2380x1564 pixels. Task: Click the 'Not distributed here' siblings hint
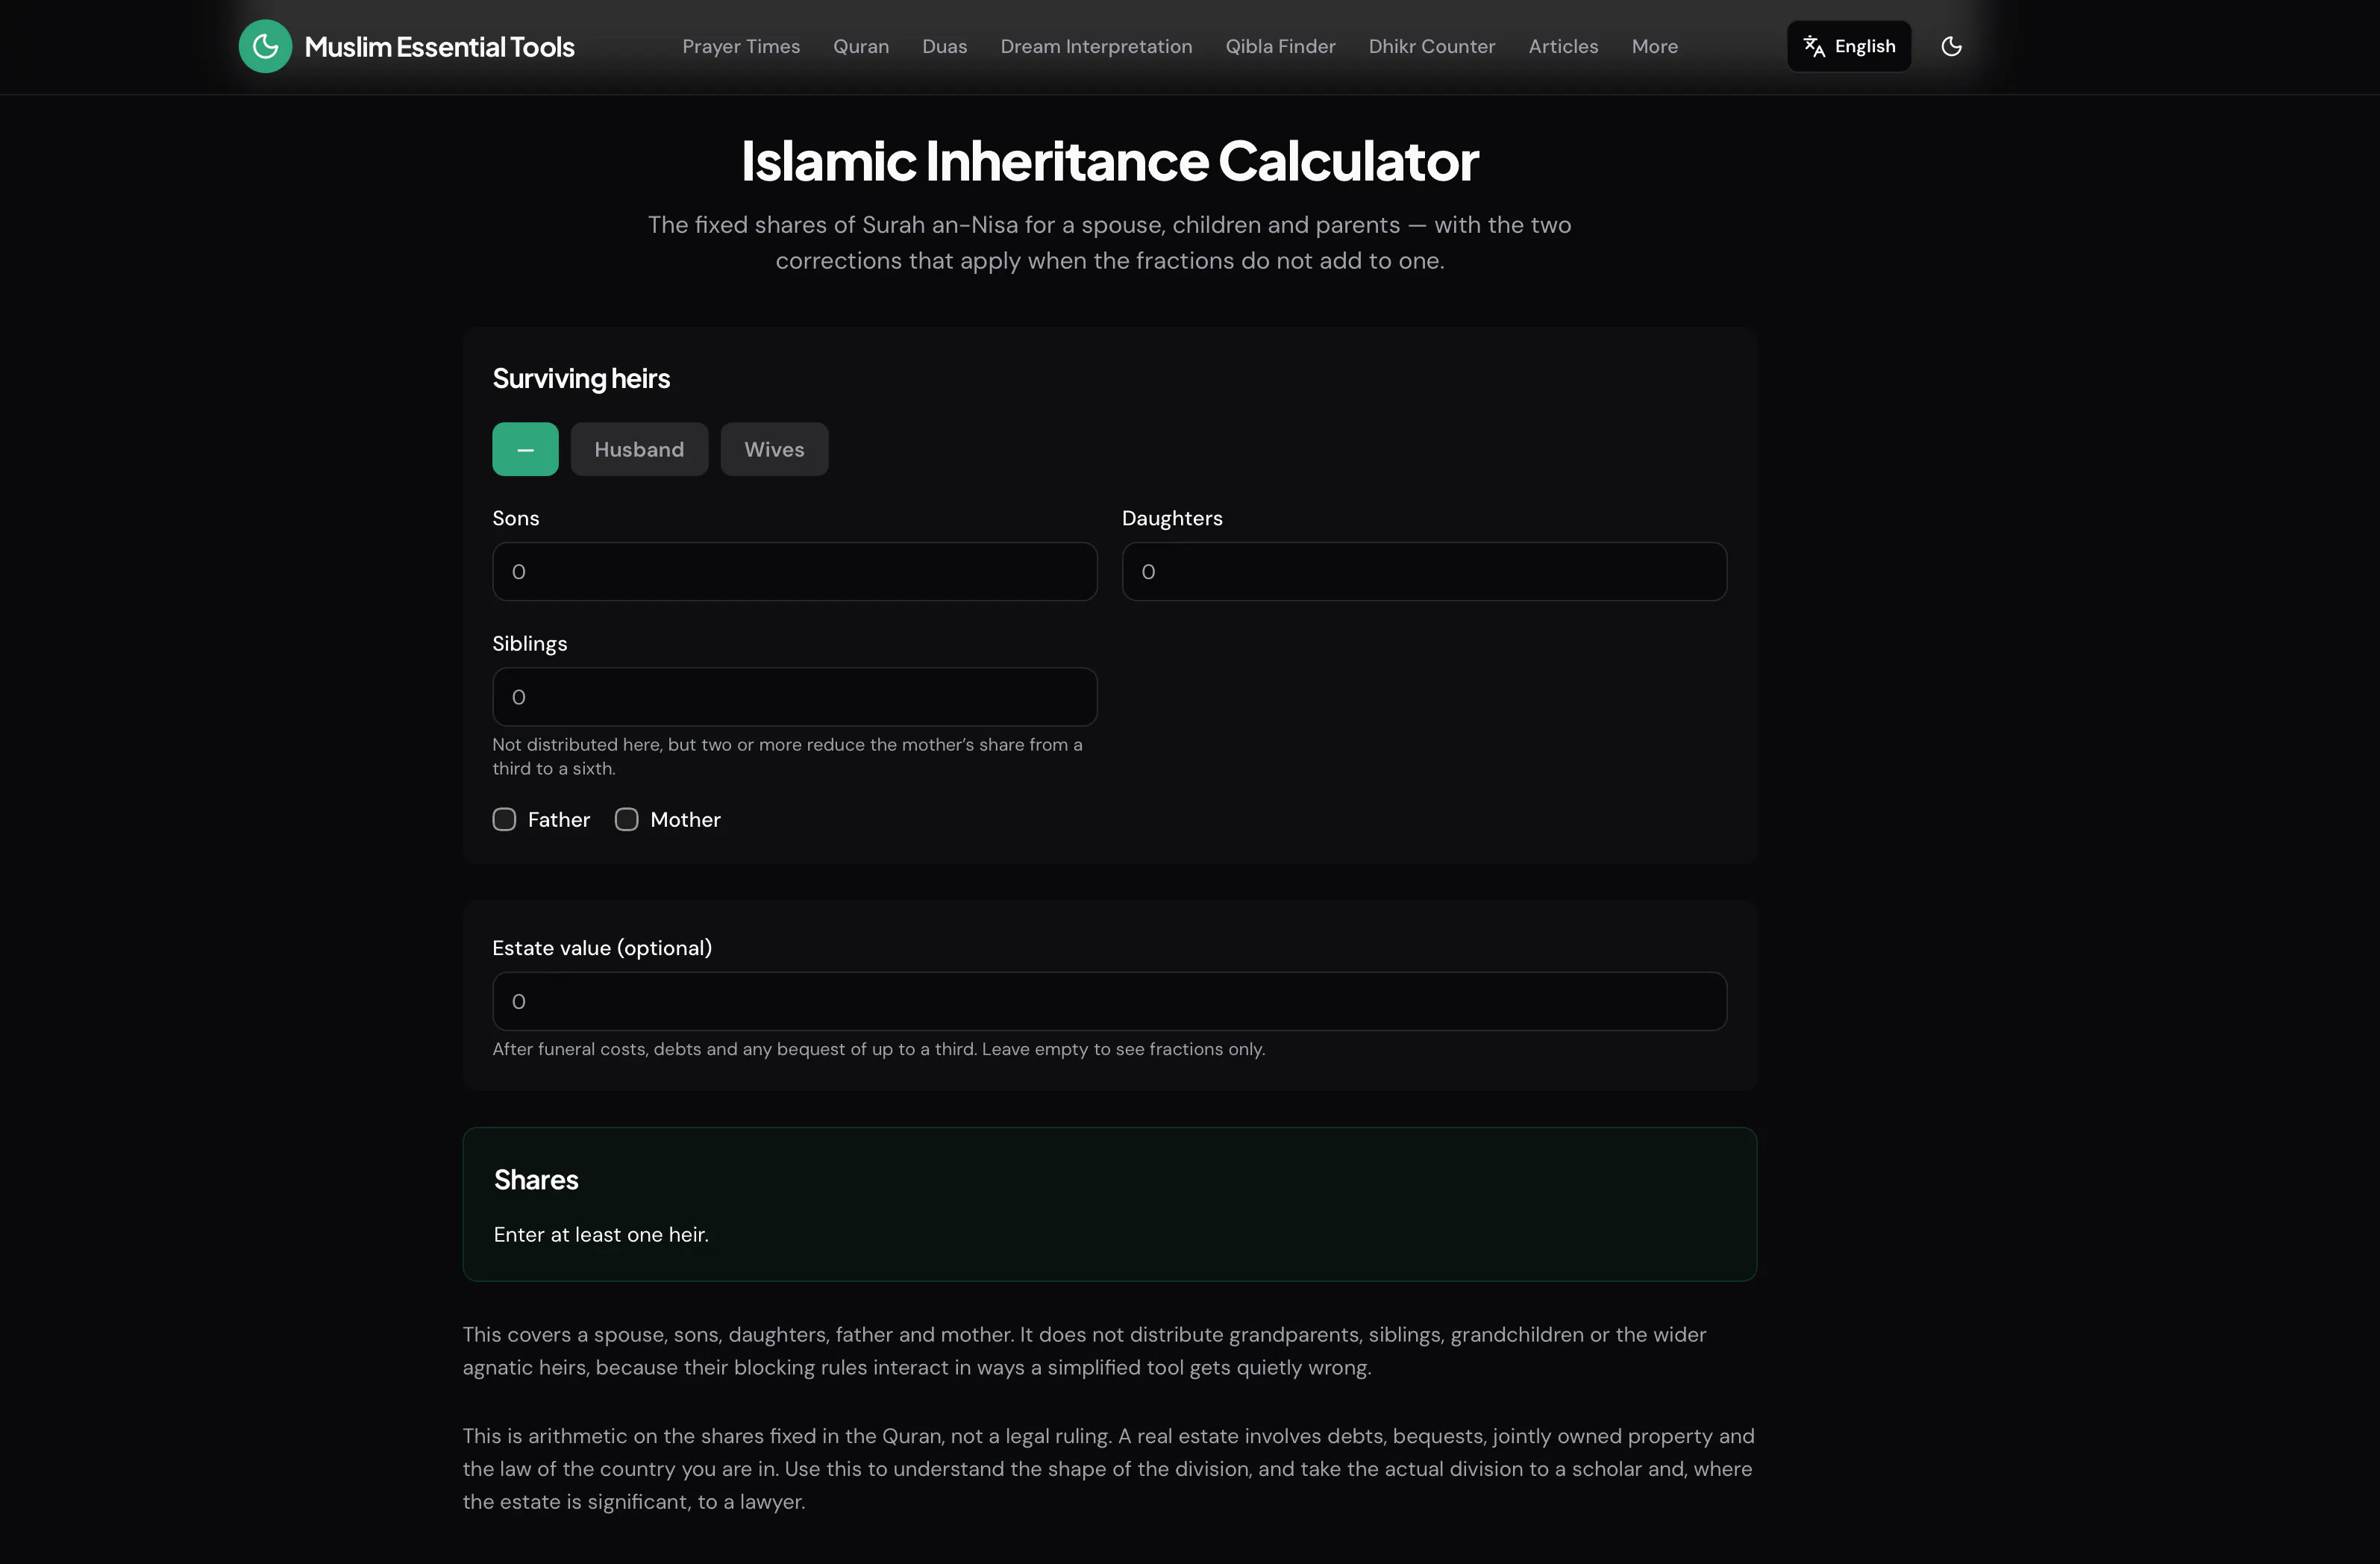(x=787, y=757)
